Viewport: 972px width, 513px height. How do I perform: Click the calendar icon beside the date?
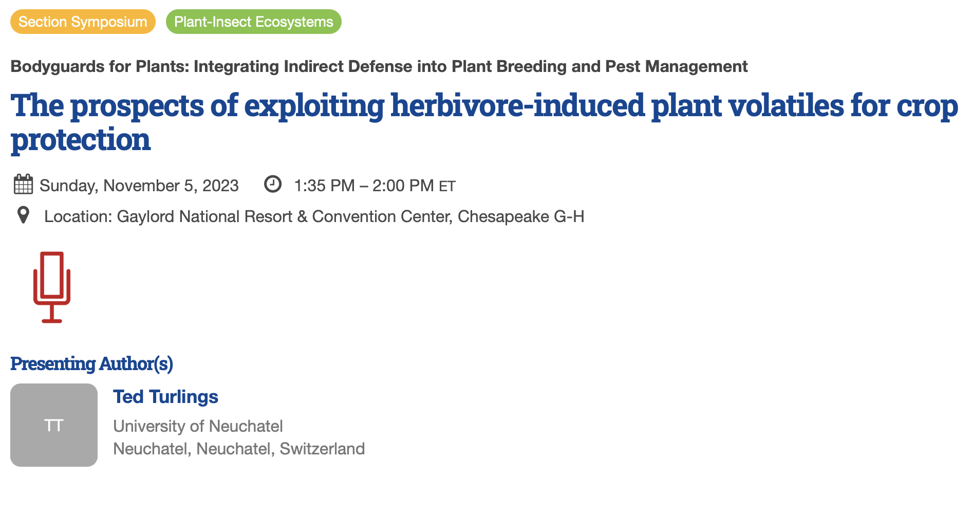[23, 185]
